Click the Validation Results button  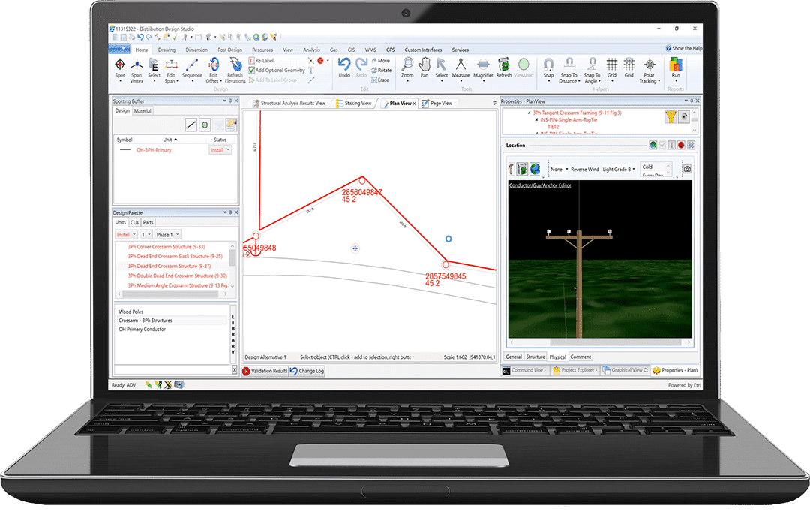(265, 371)
